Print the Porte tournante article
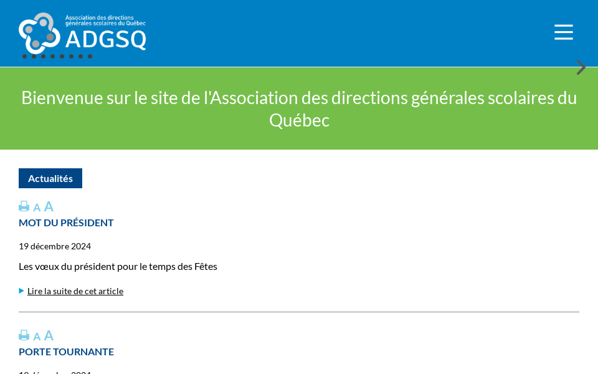 click(x=24, y=335)
